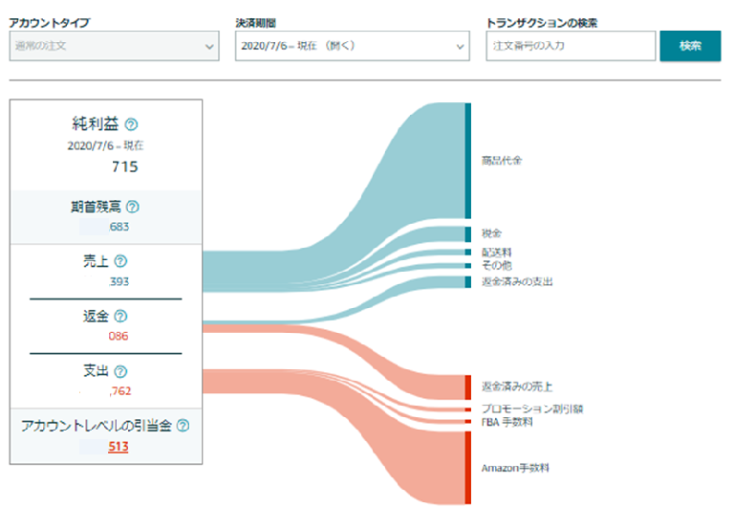This screenshot has width=734, height=508.
Task: Select the プロモーション割引額 label
Action: [531, 409]
